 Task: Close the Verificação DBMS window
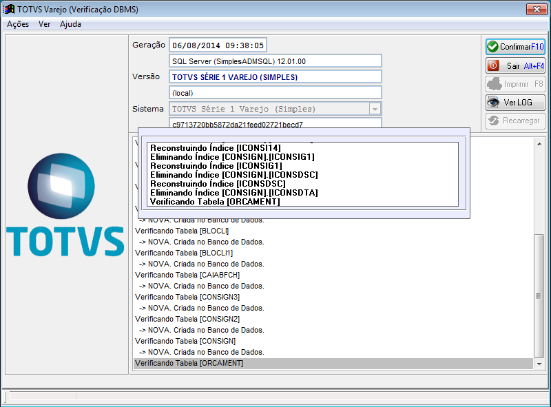[537, 10]
